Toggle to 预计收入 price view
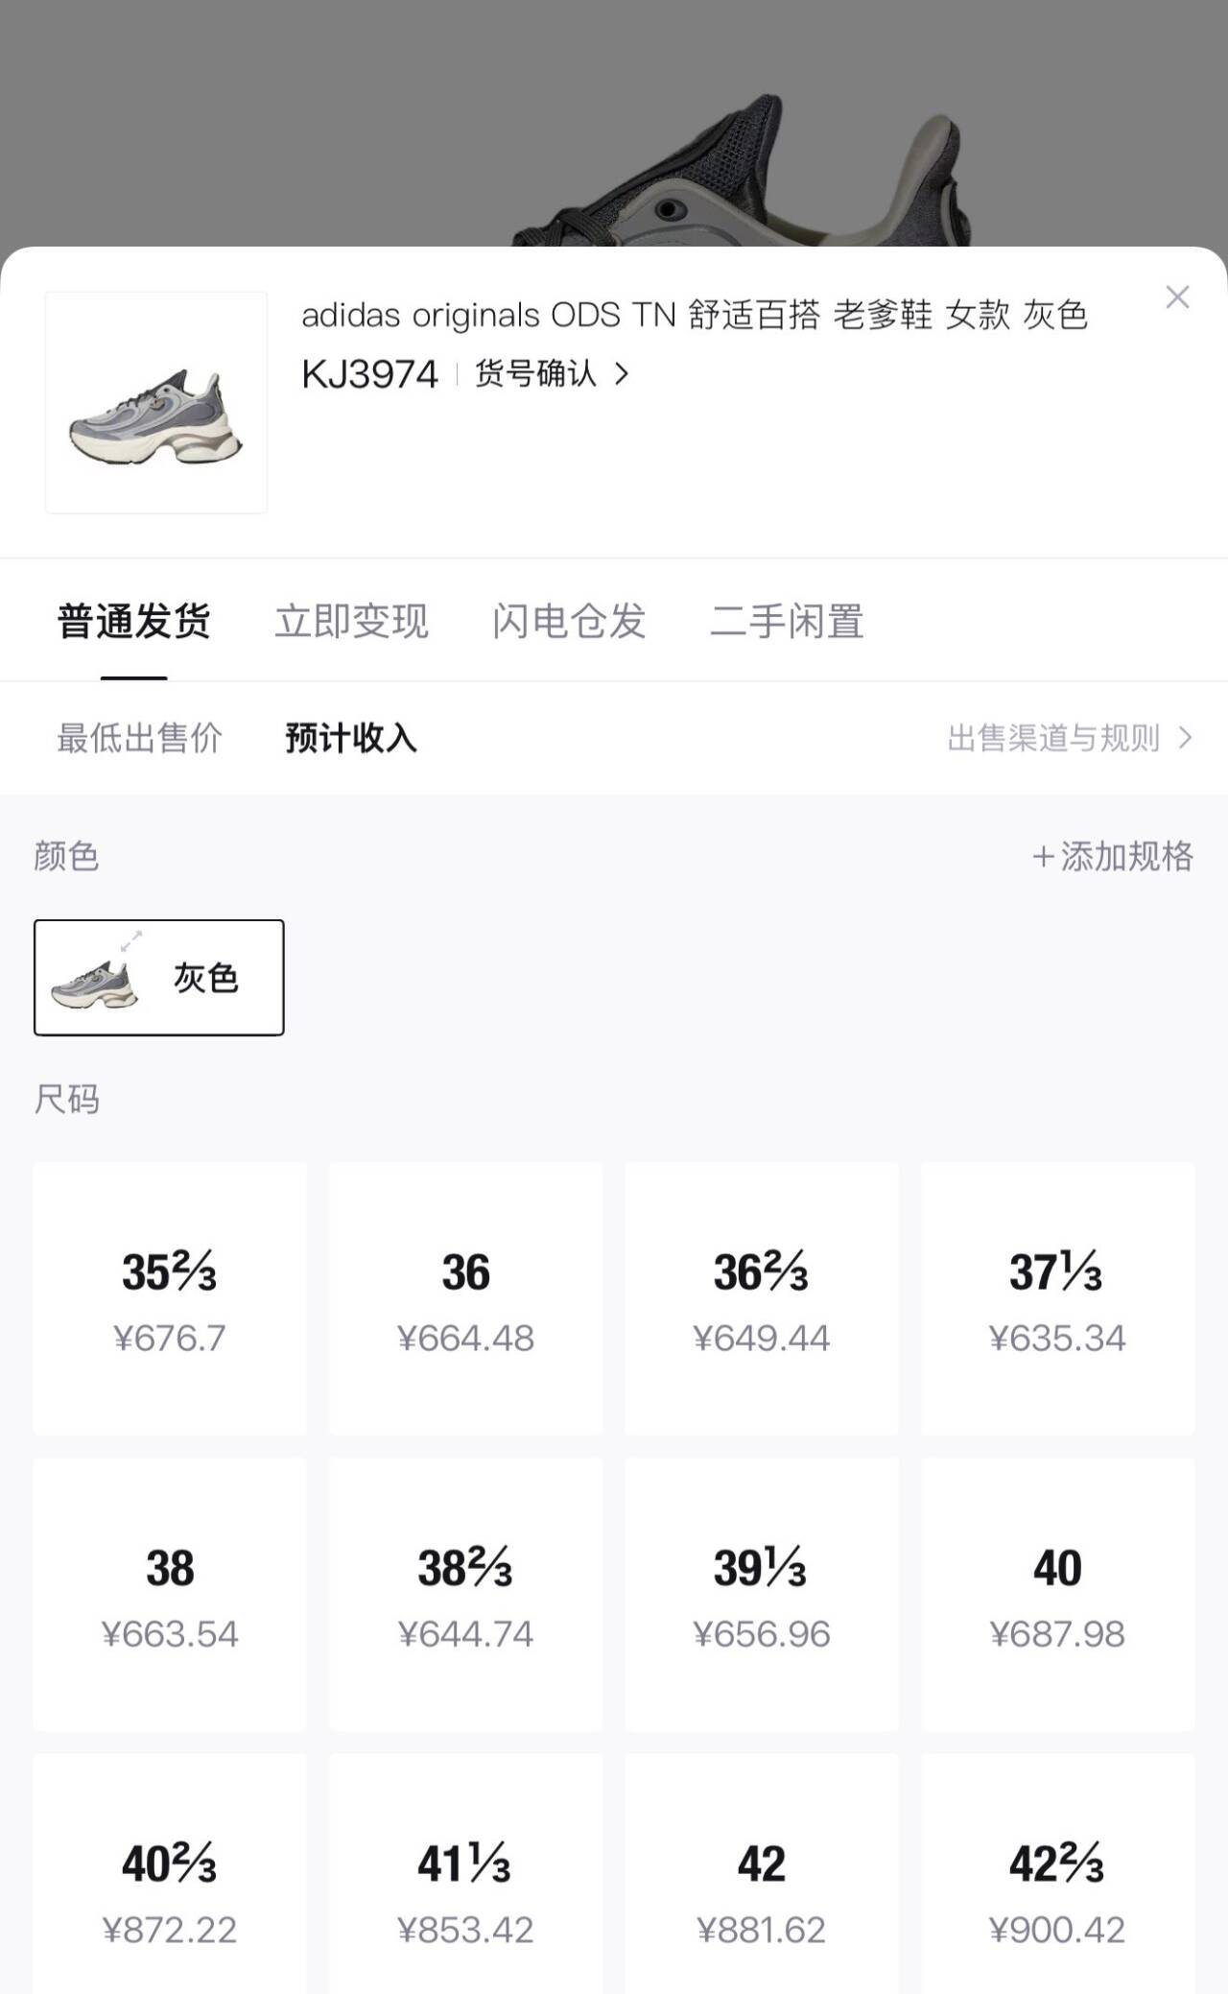 click(x=351, y=738)
